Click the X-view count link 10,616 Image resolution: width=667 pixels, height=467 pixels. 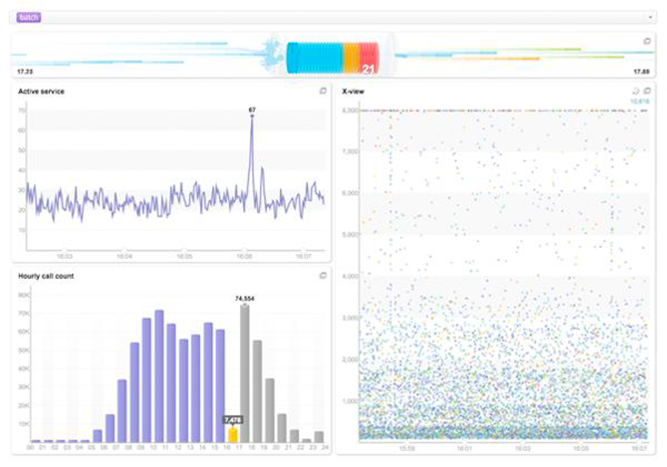coord(639,101)
